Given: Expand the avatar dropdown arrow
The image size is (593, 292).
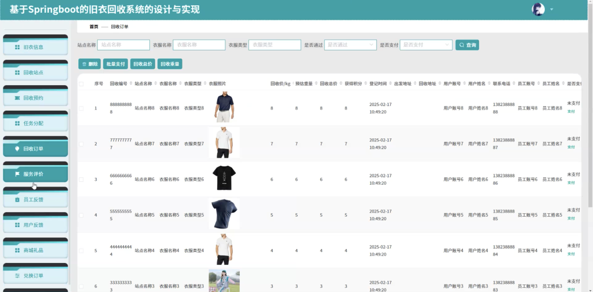Looking at the screenshot, I should [x=551, y=9].
